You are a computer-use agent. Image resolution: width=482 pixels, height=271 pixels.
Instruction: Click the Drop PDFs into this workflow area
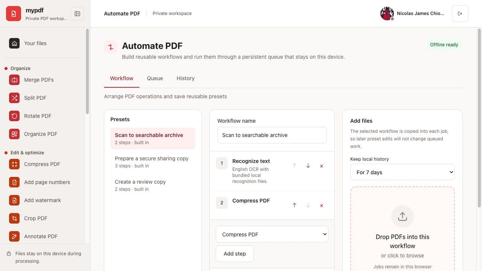pos(403,230)
